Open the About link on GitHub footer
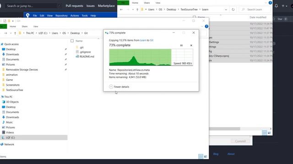This screenshot has height=164, width=293. pos(231,154)
